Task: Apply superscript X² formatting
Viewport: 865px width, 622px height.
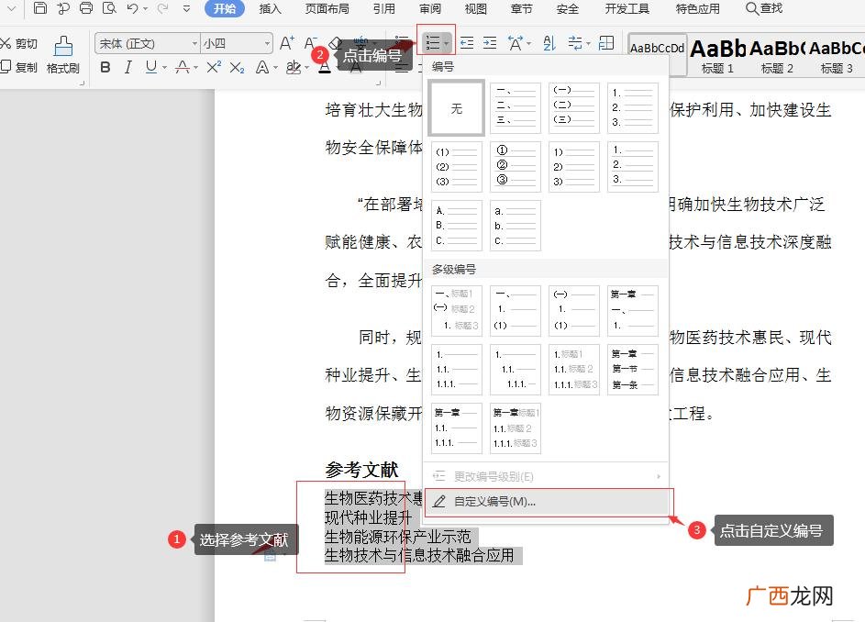Action: (x=214, y=67)
